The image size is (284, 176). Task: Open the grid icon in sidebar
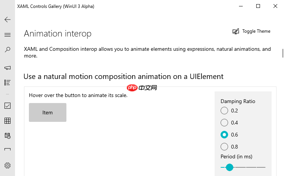[x=8, y=121]
